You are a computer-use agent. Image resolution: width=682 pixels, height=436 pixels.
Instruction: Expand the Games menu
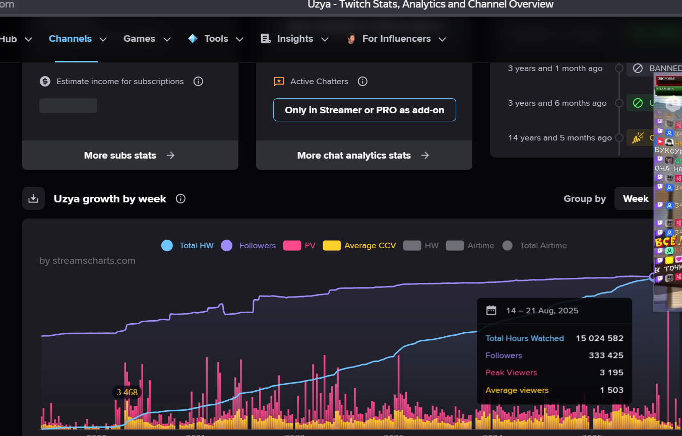coord(147,39)
